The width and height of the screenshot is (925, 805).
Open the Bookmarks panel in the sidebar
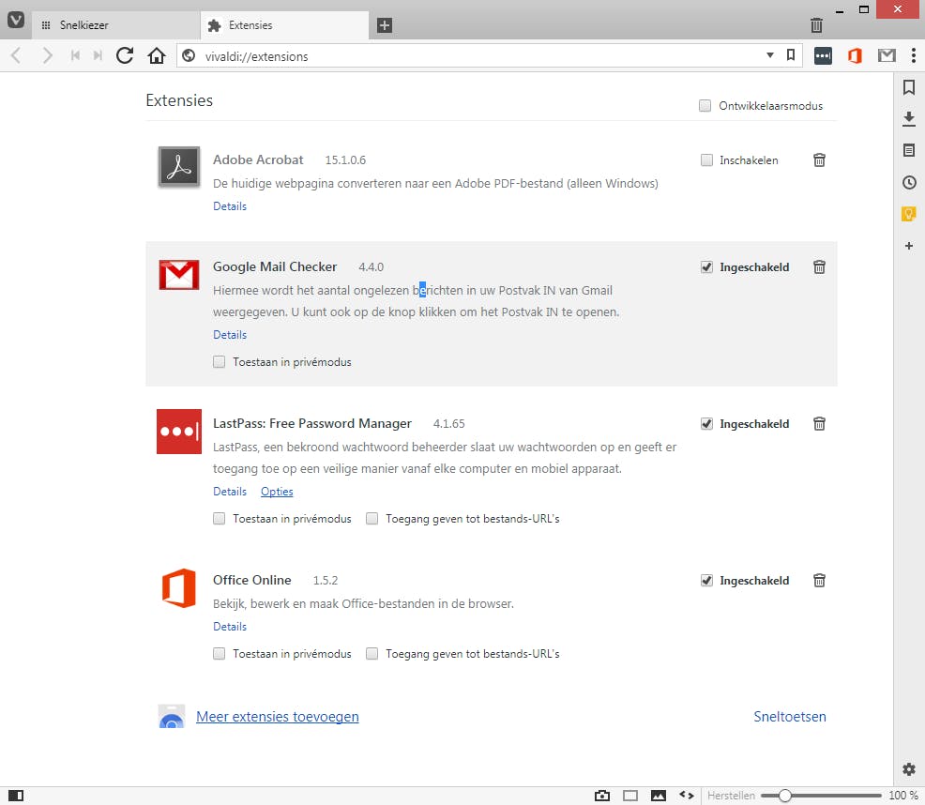click(908, 87)
